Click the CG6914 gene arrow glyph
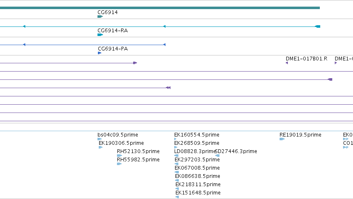The width and height of the screenshot is (353, 199). [x=100, y=17]
